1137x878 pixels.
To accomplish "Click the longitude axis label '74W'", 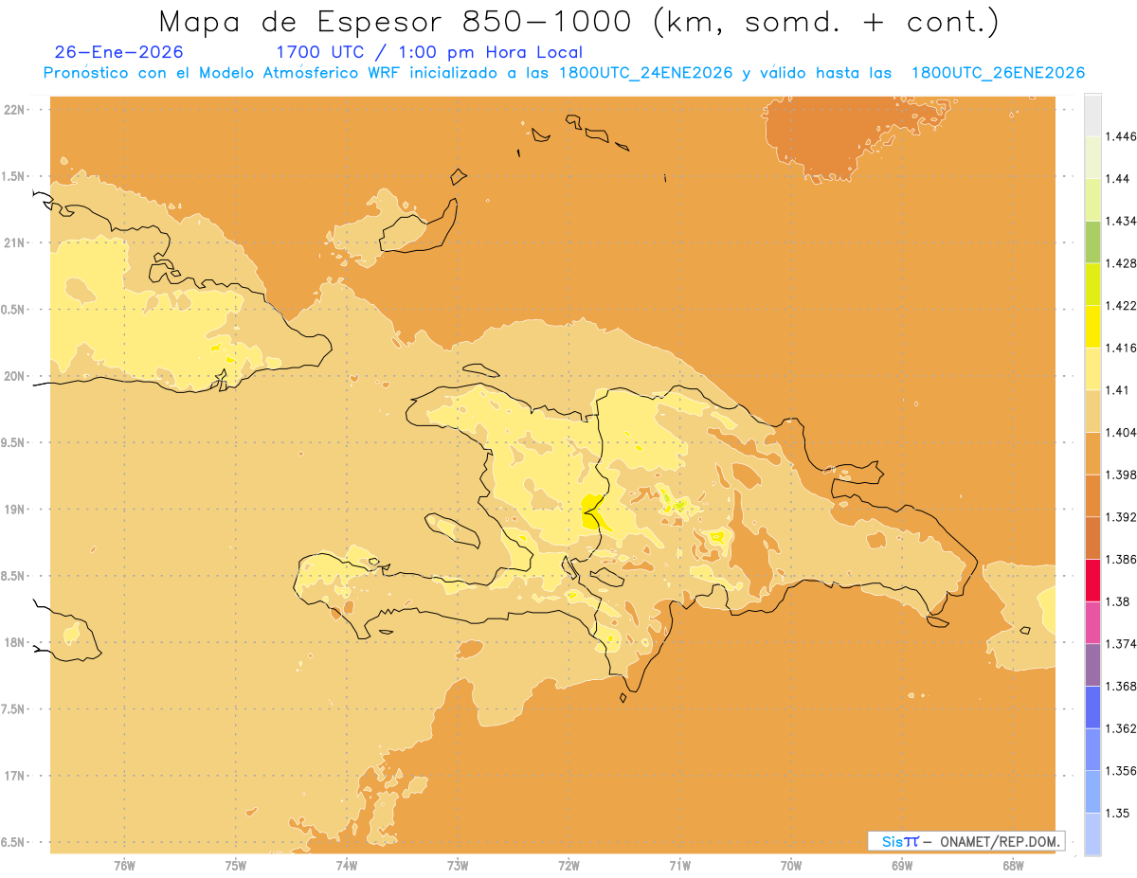I will click(346, 866).
